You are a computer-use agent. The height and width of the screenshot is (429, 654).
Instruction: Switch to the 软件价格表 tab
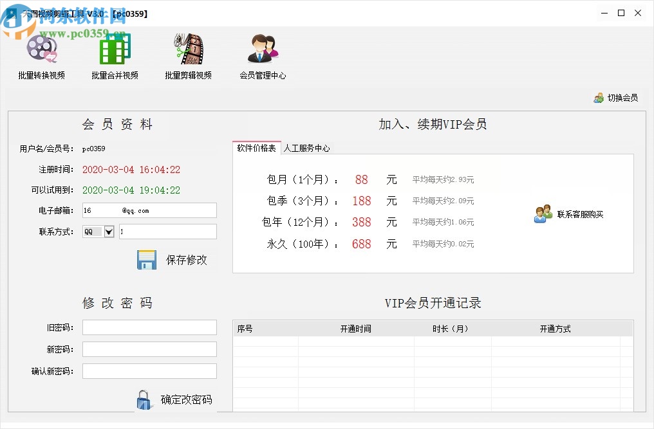coord(256,148)
